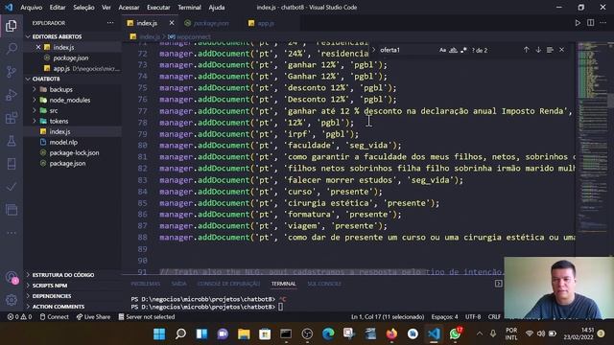Switch to CONSOLE DE DEPURAÇÃO panel tab
Image resolution: width=614 pixels, height=345 pixels.
click(228, 284)
